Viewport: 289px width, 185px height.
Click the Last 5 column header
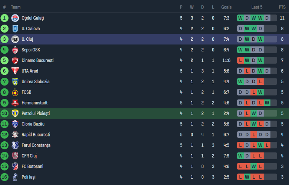[257, 7]
